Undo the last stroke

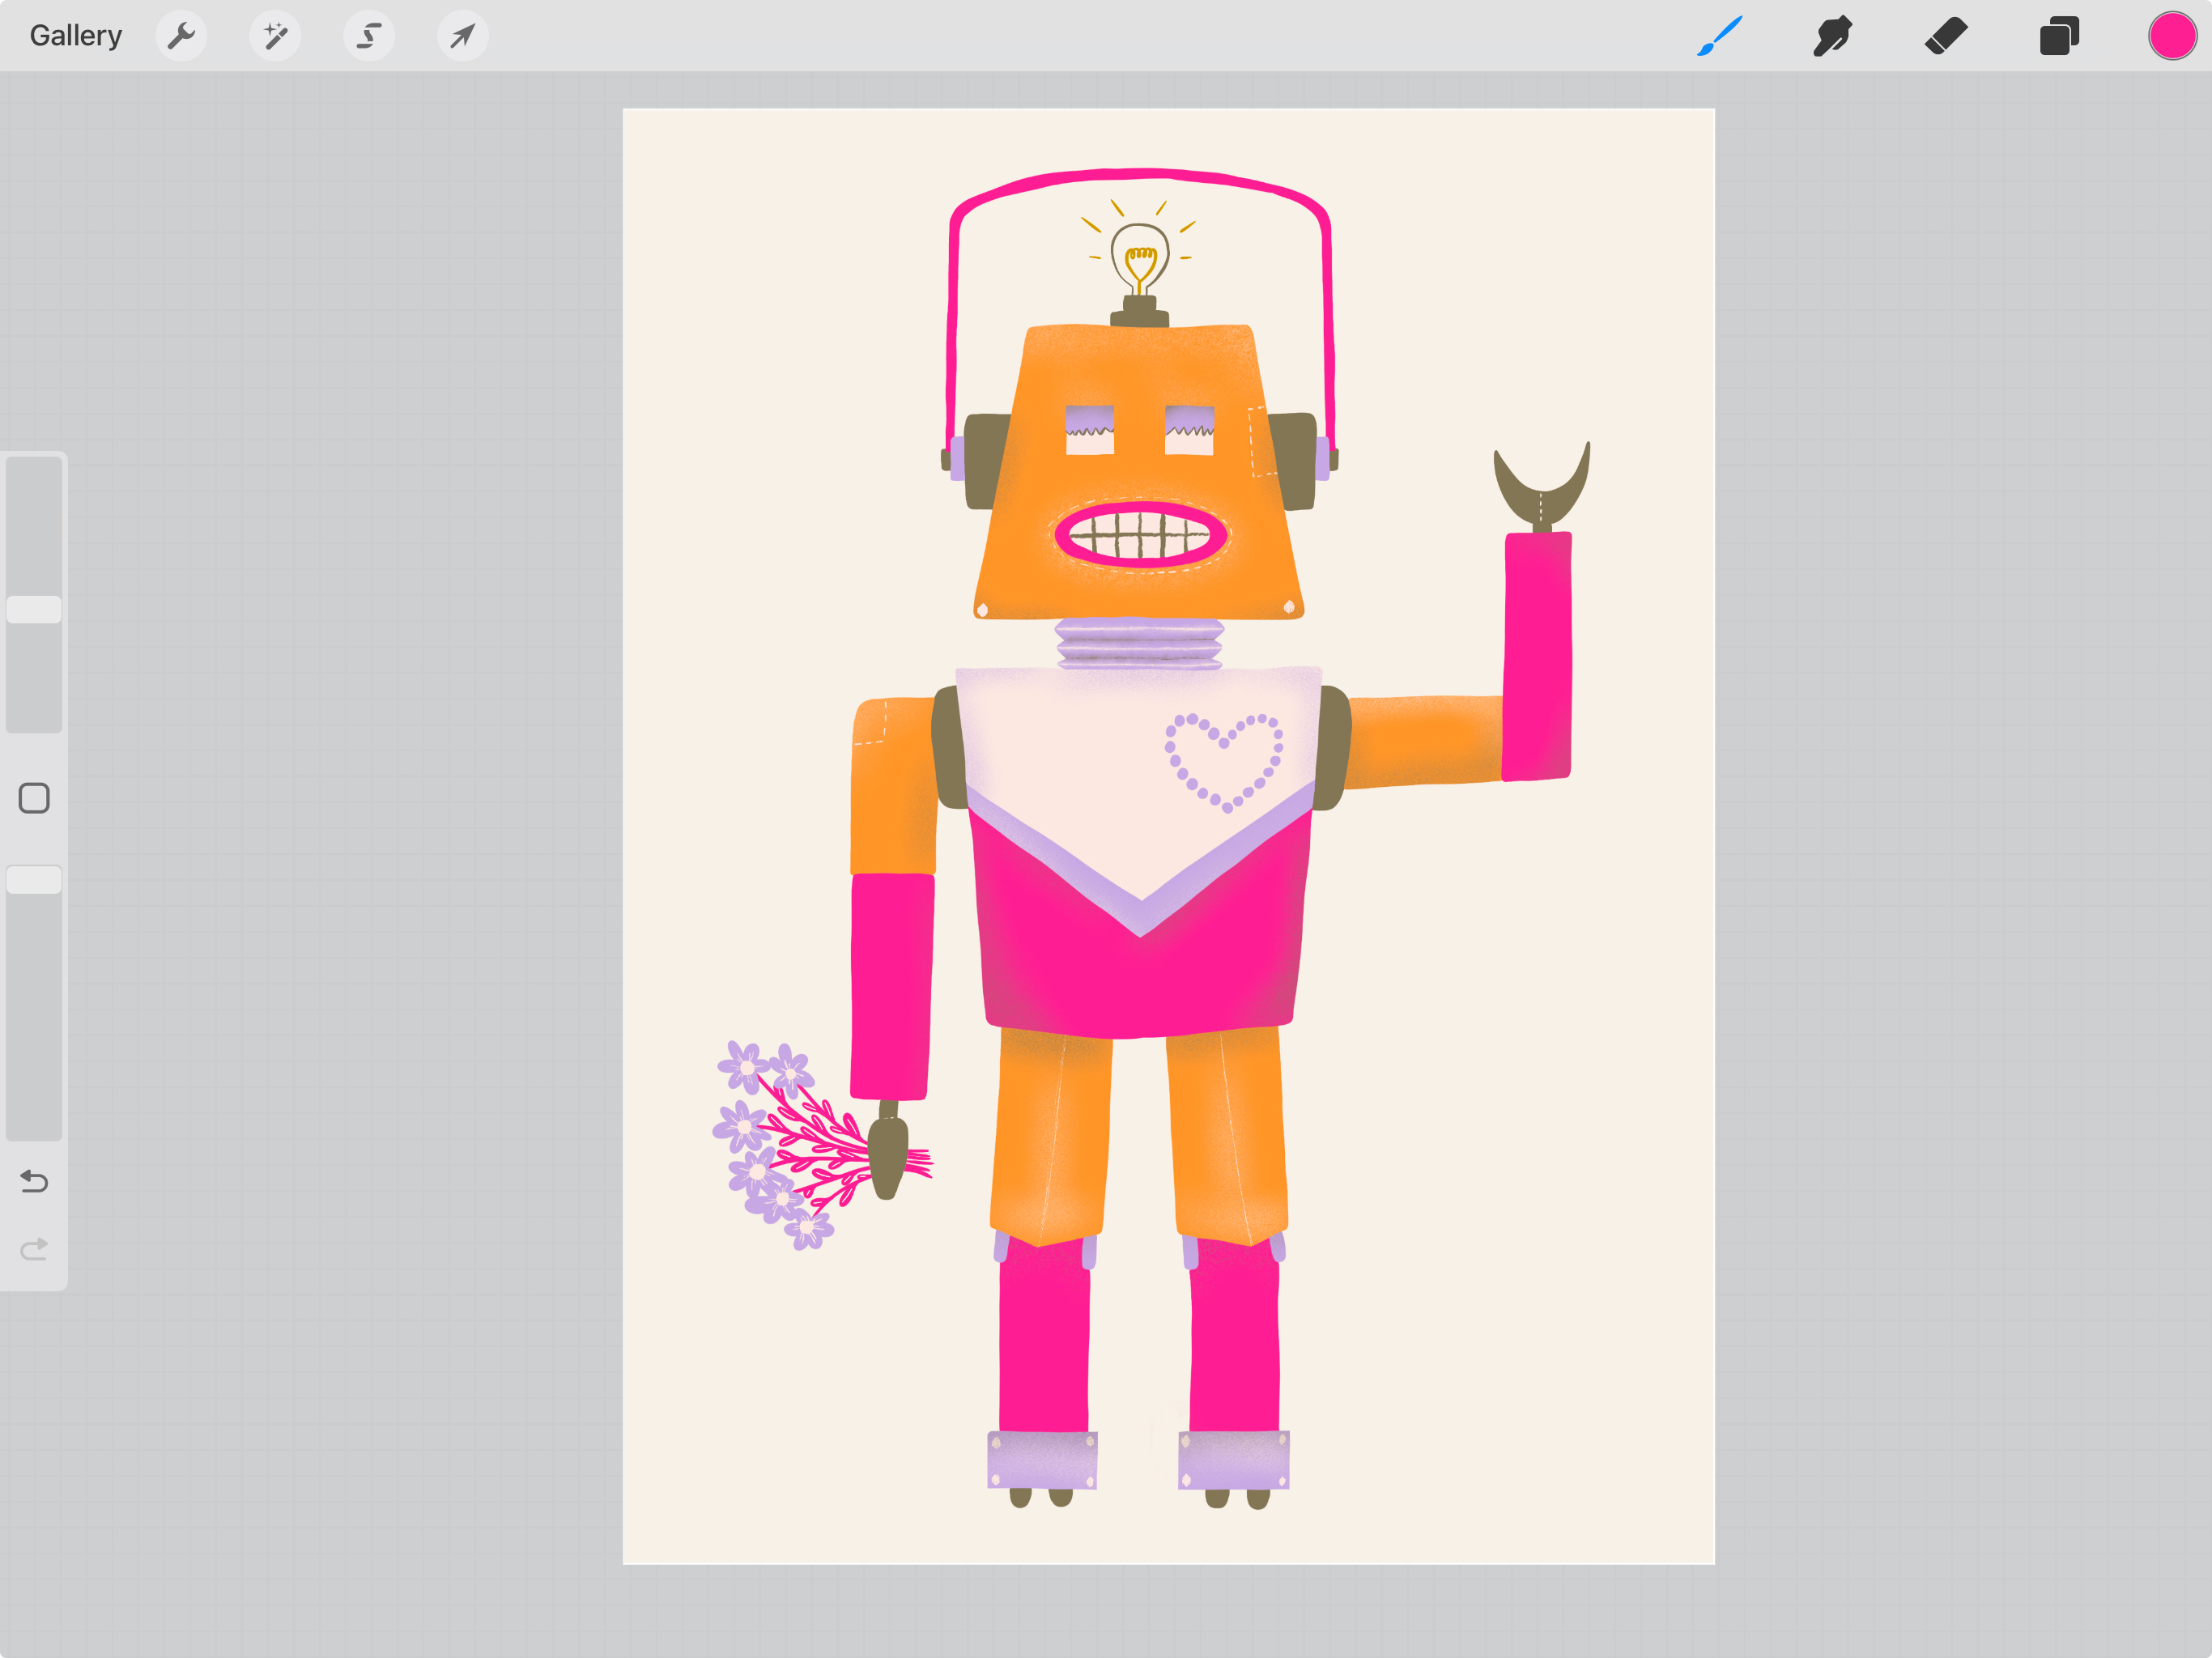(34, 1181)
